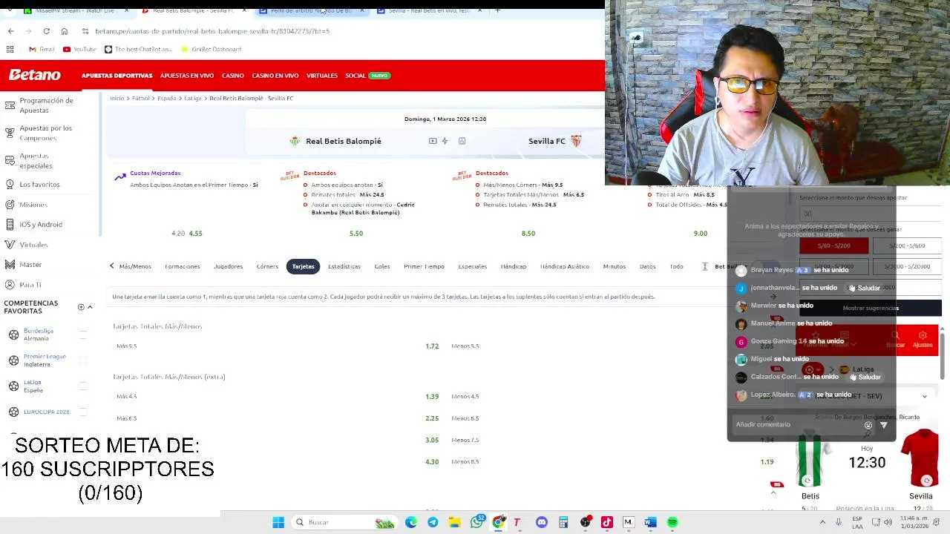Open Misiones target icon

pos(10,204)
